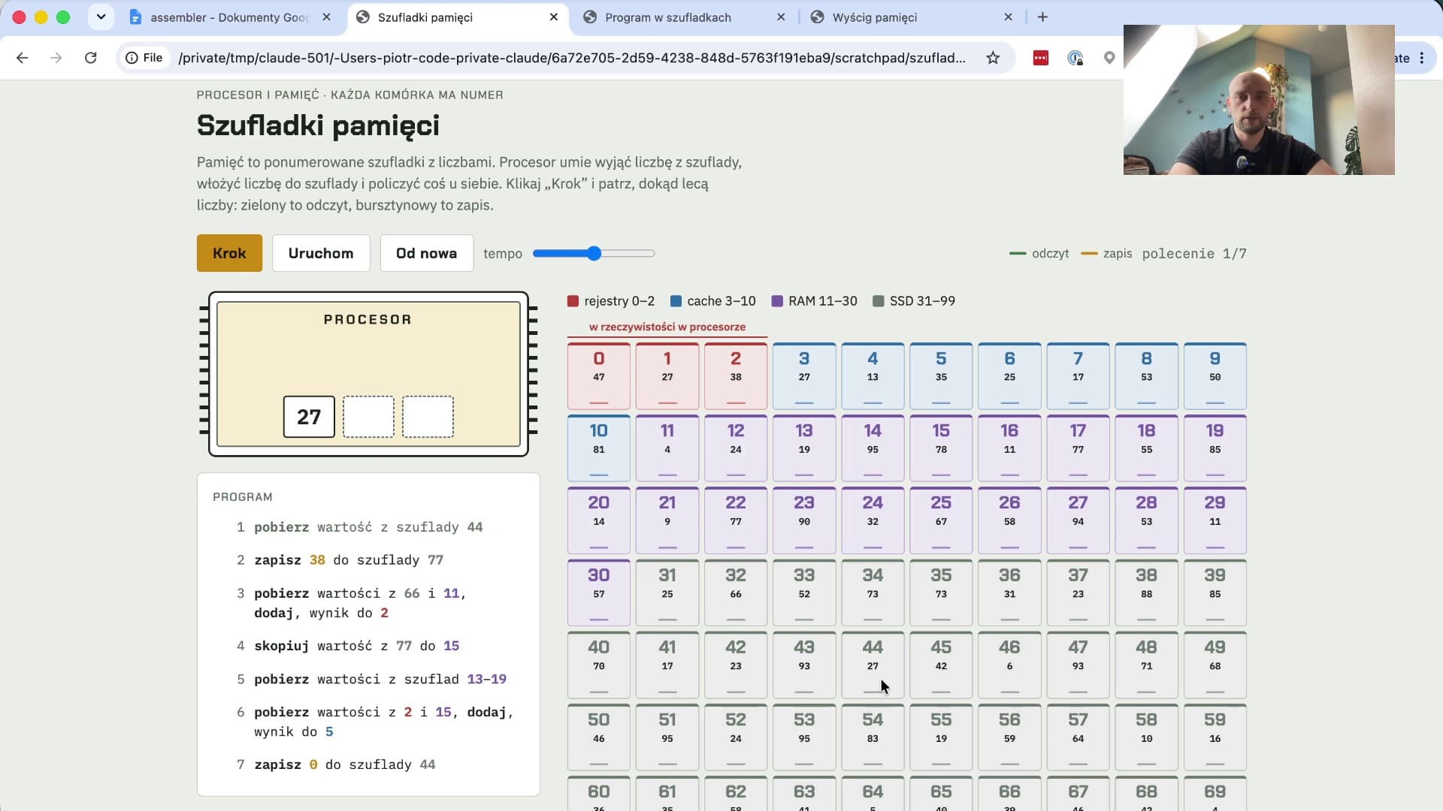Viewport: 1443px width, 811px height.
Task: Click the address bar URL
Action: pyautogui.click(x=571, y=58)
